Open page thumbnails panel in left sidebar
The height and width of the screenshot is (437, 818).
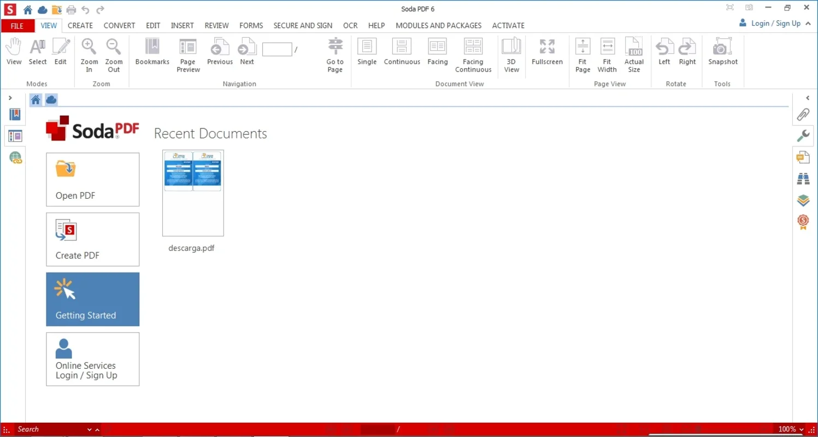pos(15,136)
